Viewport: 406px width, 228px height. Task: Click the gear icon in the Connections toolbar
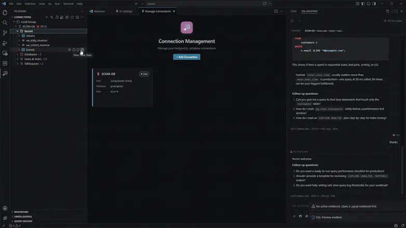(67, 17)
